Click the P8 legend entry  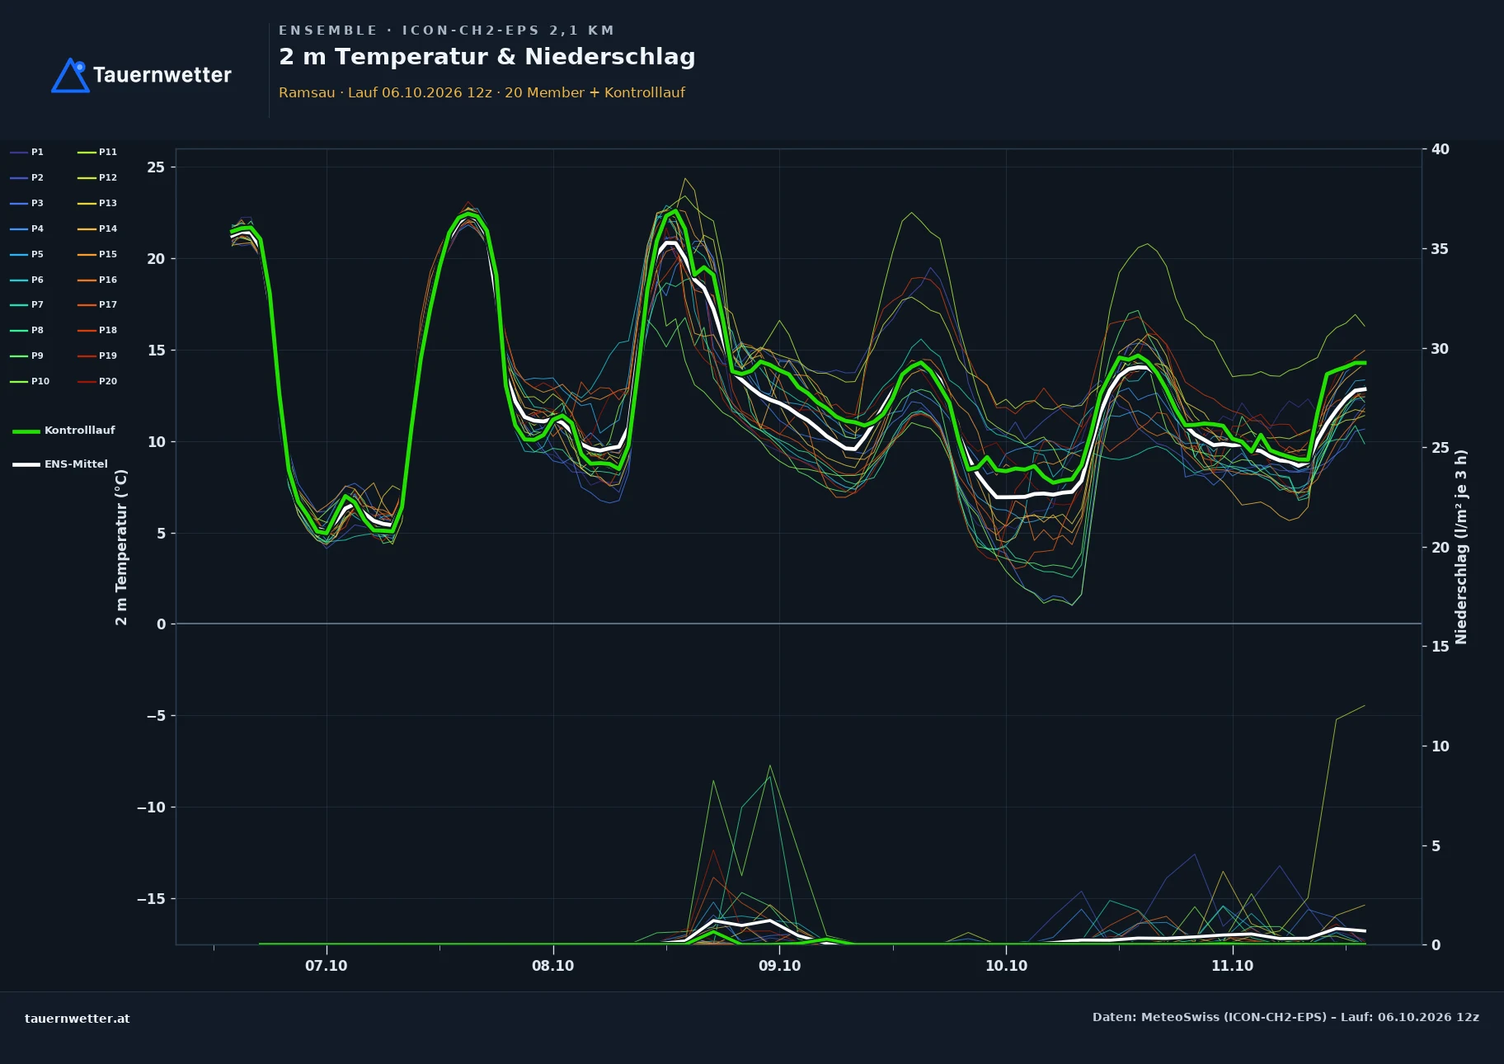27,331
